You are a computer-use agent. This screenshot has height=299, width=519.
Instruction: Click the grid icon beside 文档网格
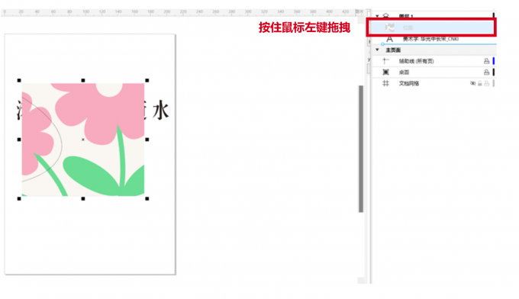(385, 83)
